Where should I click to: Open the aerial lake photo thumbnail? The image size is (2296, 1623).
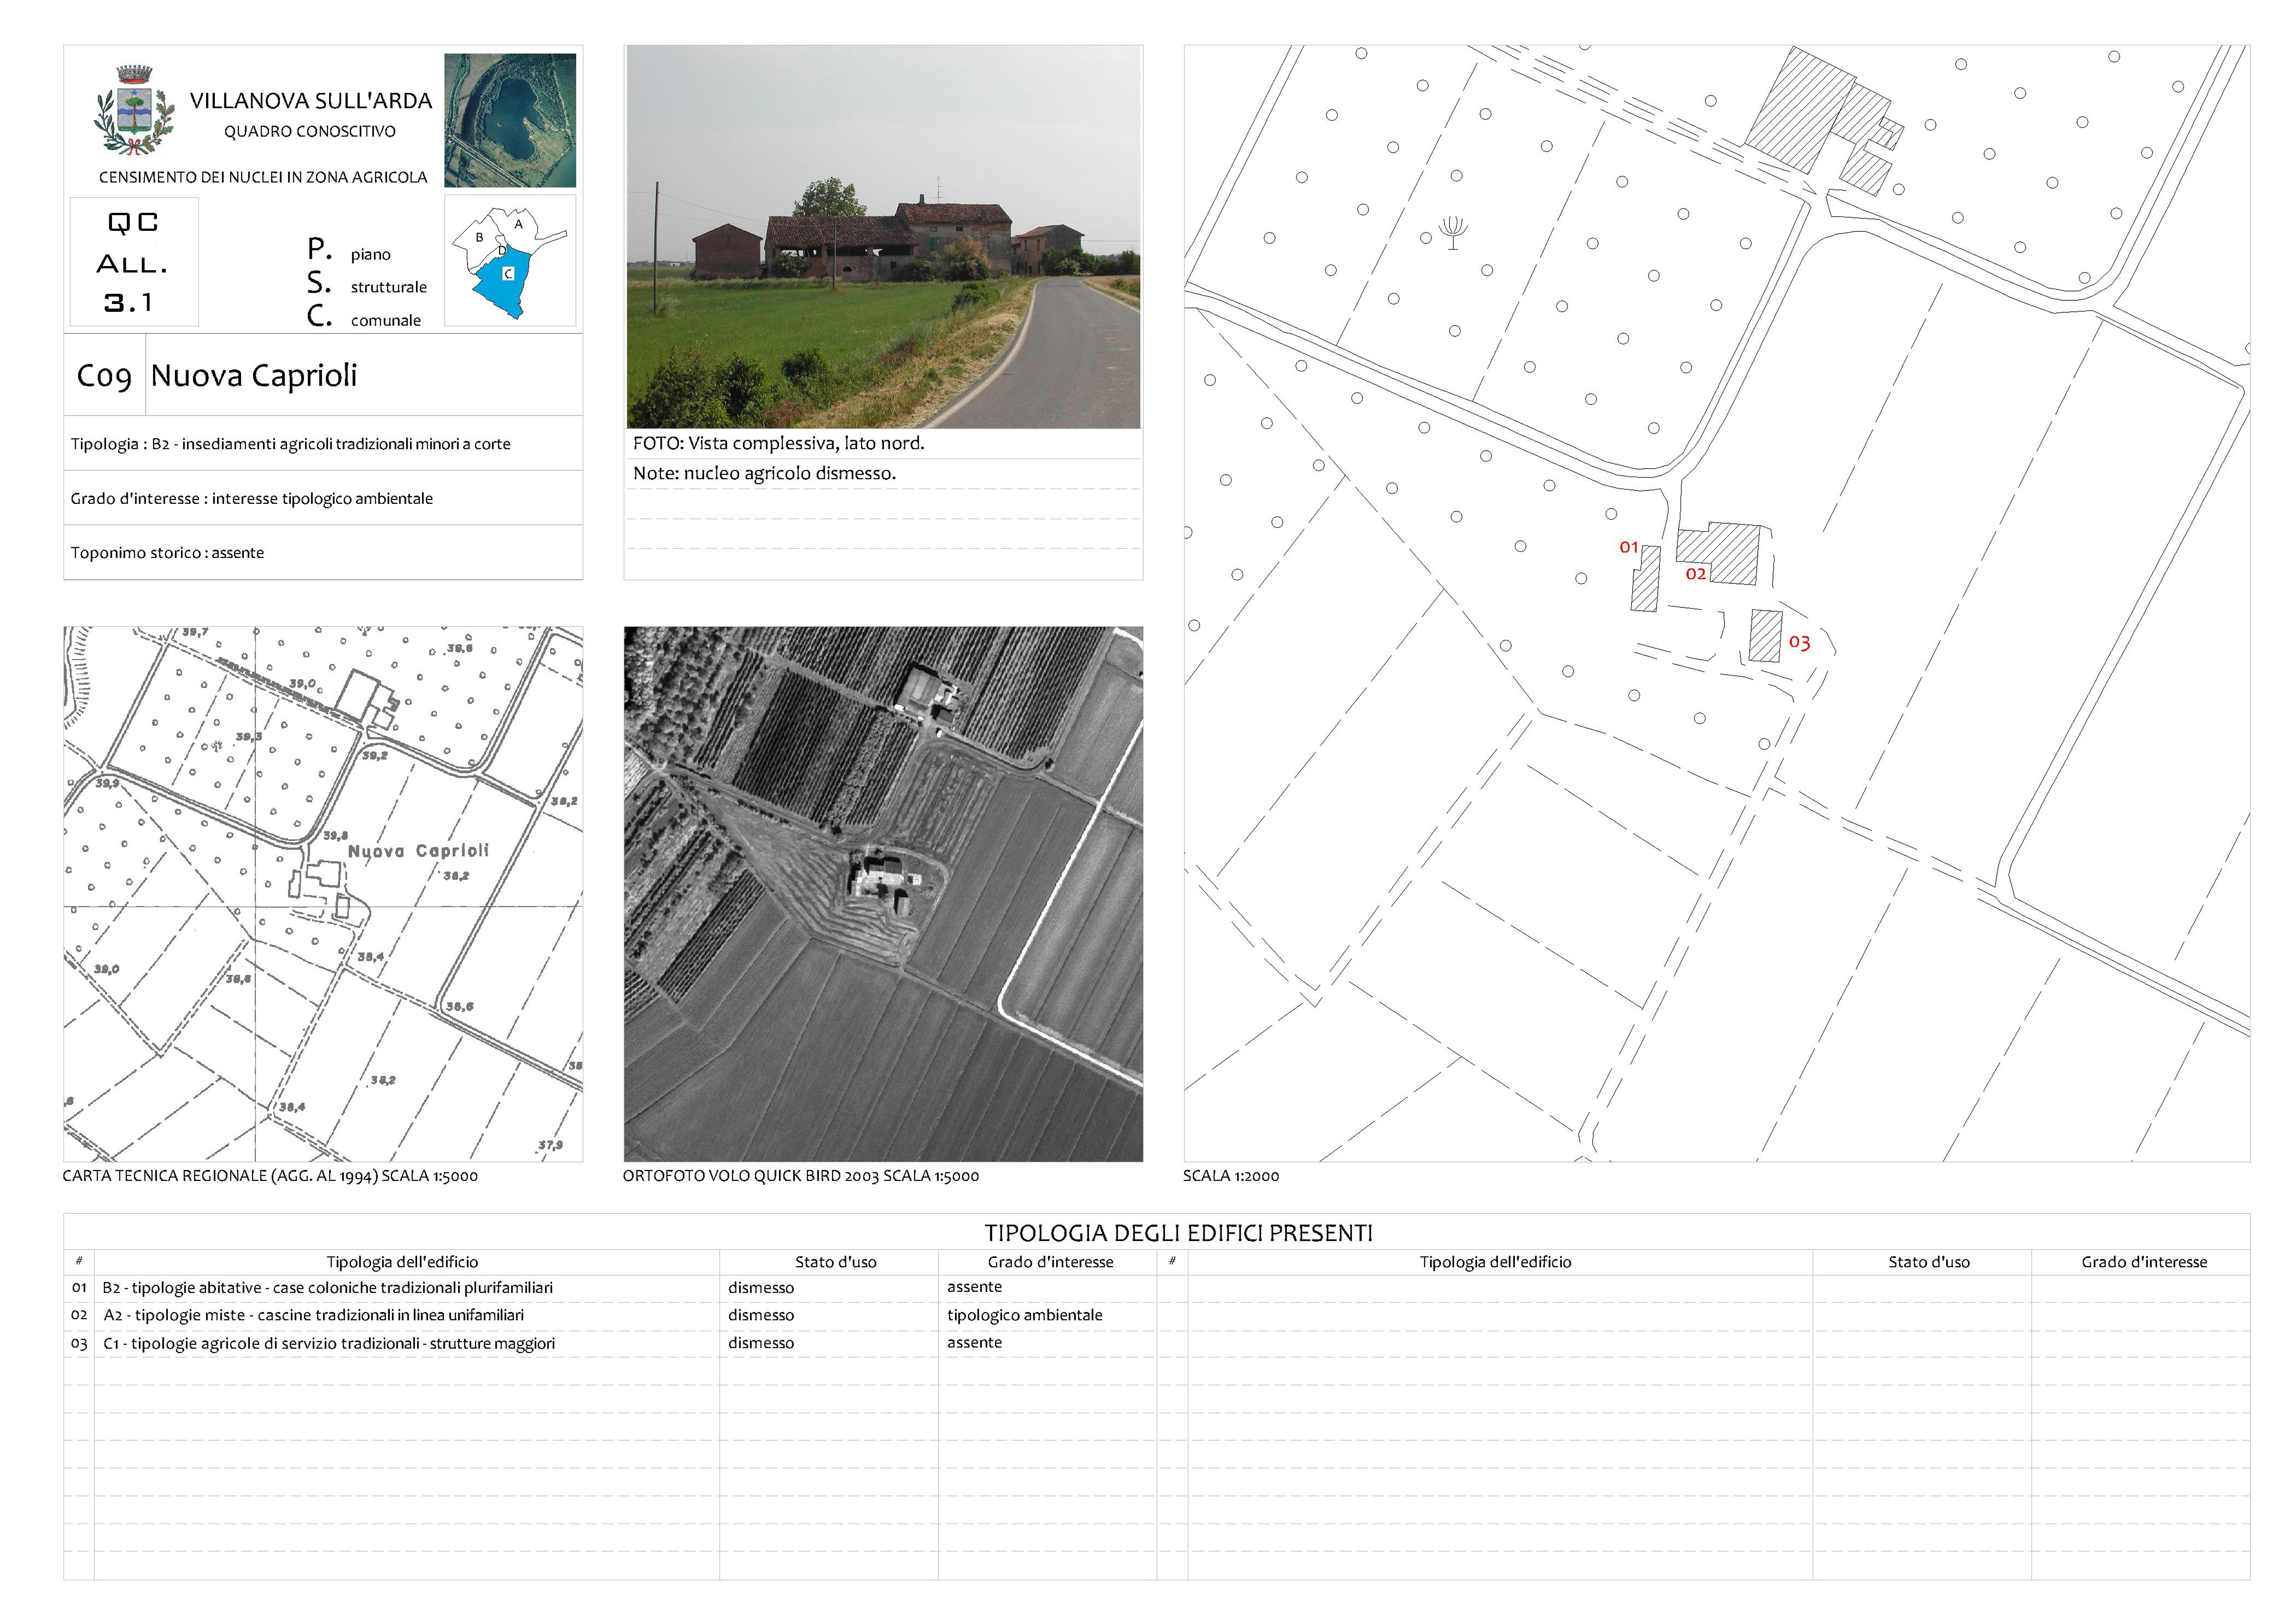click(x=510, y=120)
